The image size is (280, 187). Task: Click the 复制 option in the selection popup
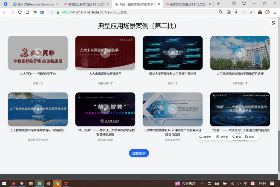click(249, 137)
